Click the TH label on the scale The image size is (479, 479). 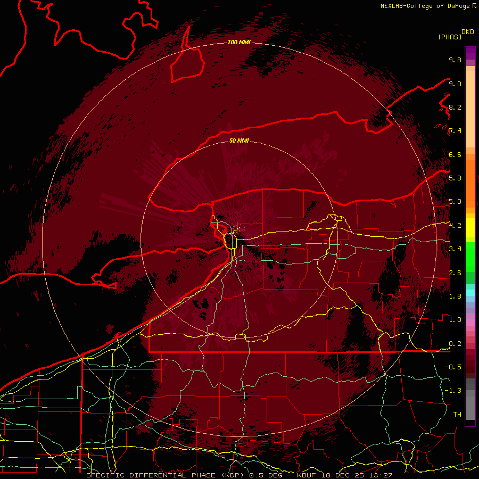(457, 415)
